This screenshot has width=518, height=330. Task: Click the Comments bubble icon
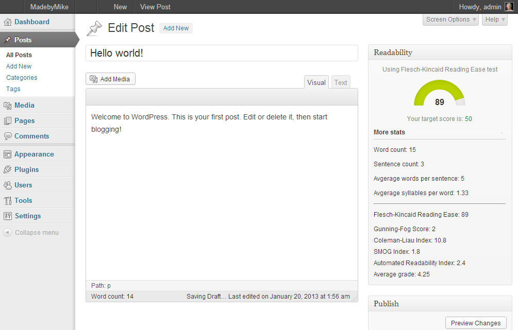tap(7, 136)
